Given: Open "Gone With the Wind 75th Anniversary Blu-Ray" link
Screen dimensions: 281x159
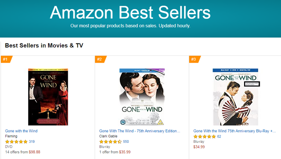Looking at the screenshot, I should click(234, 131).
